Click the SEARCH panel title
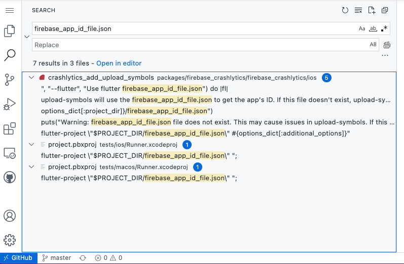This screenshot has height=264, width=404. 44,10
